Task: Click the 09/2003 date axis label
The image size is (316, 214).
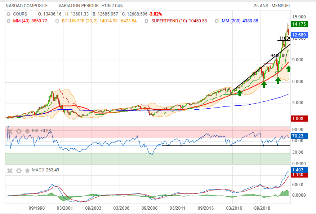Action: pos(93,208)
